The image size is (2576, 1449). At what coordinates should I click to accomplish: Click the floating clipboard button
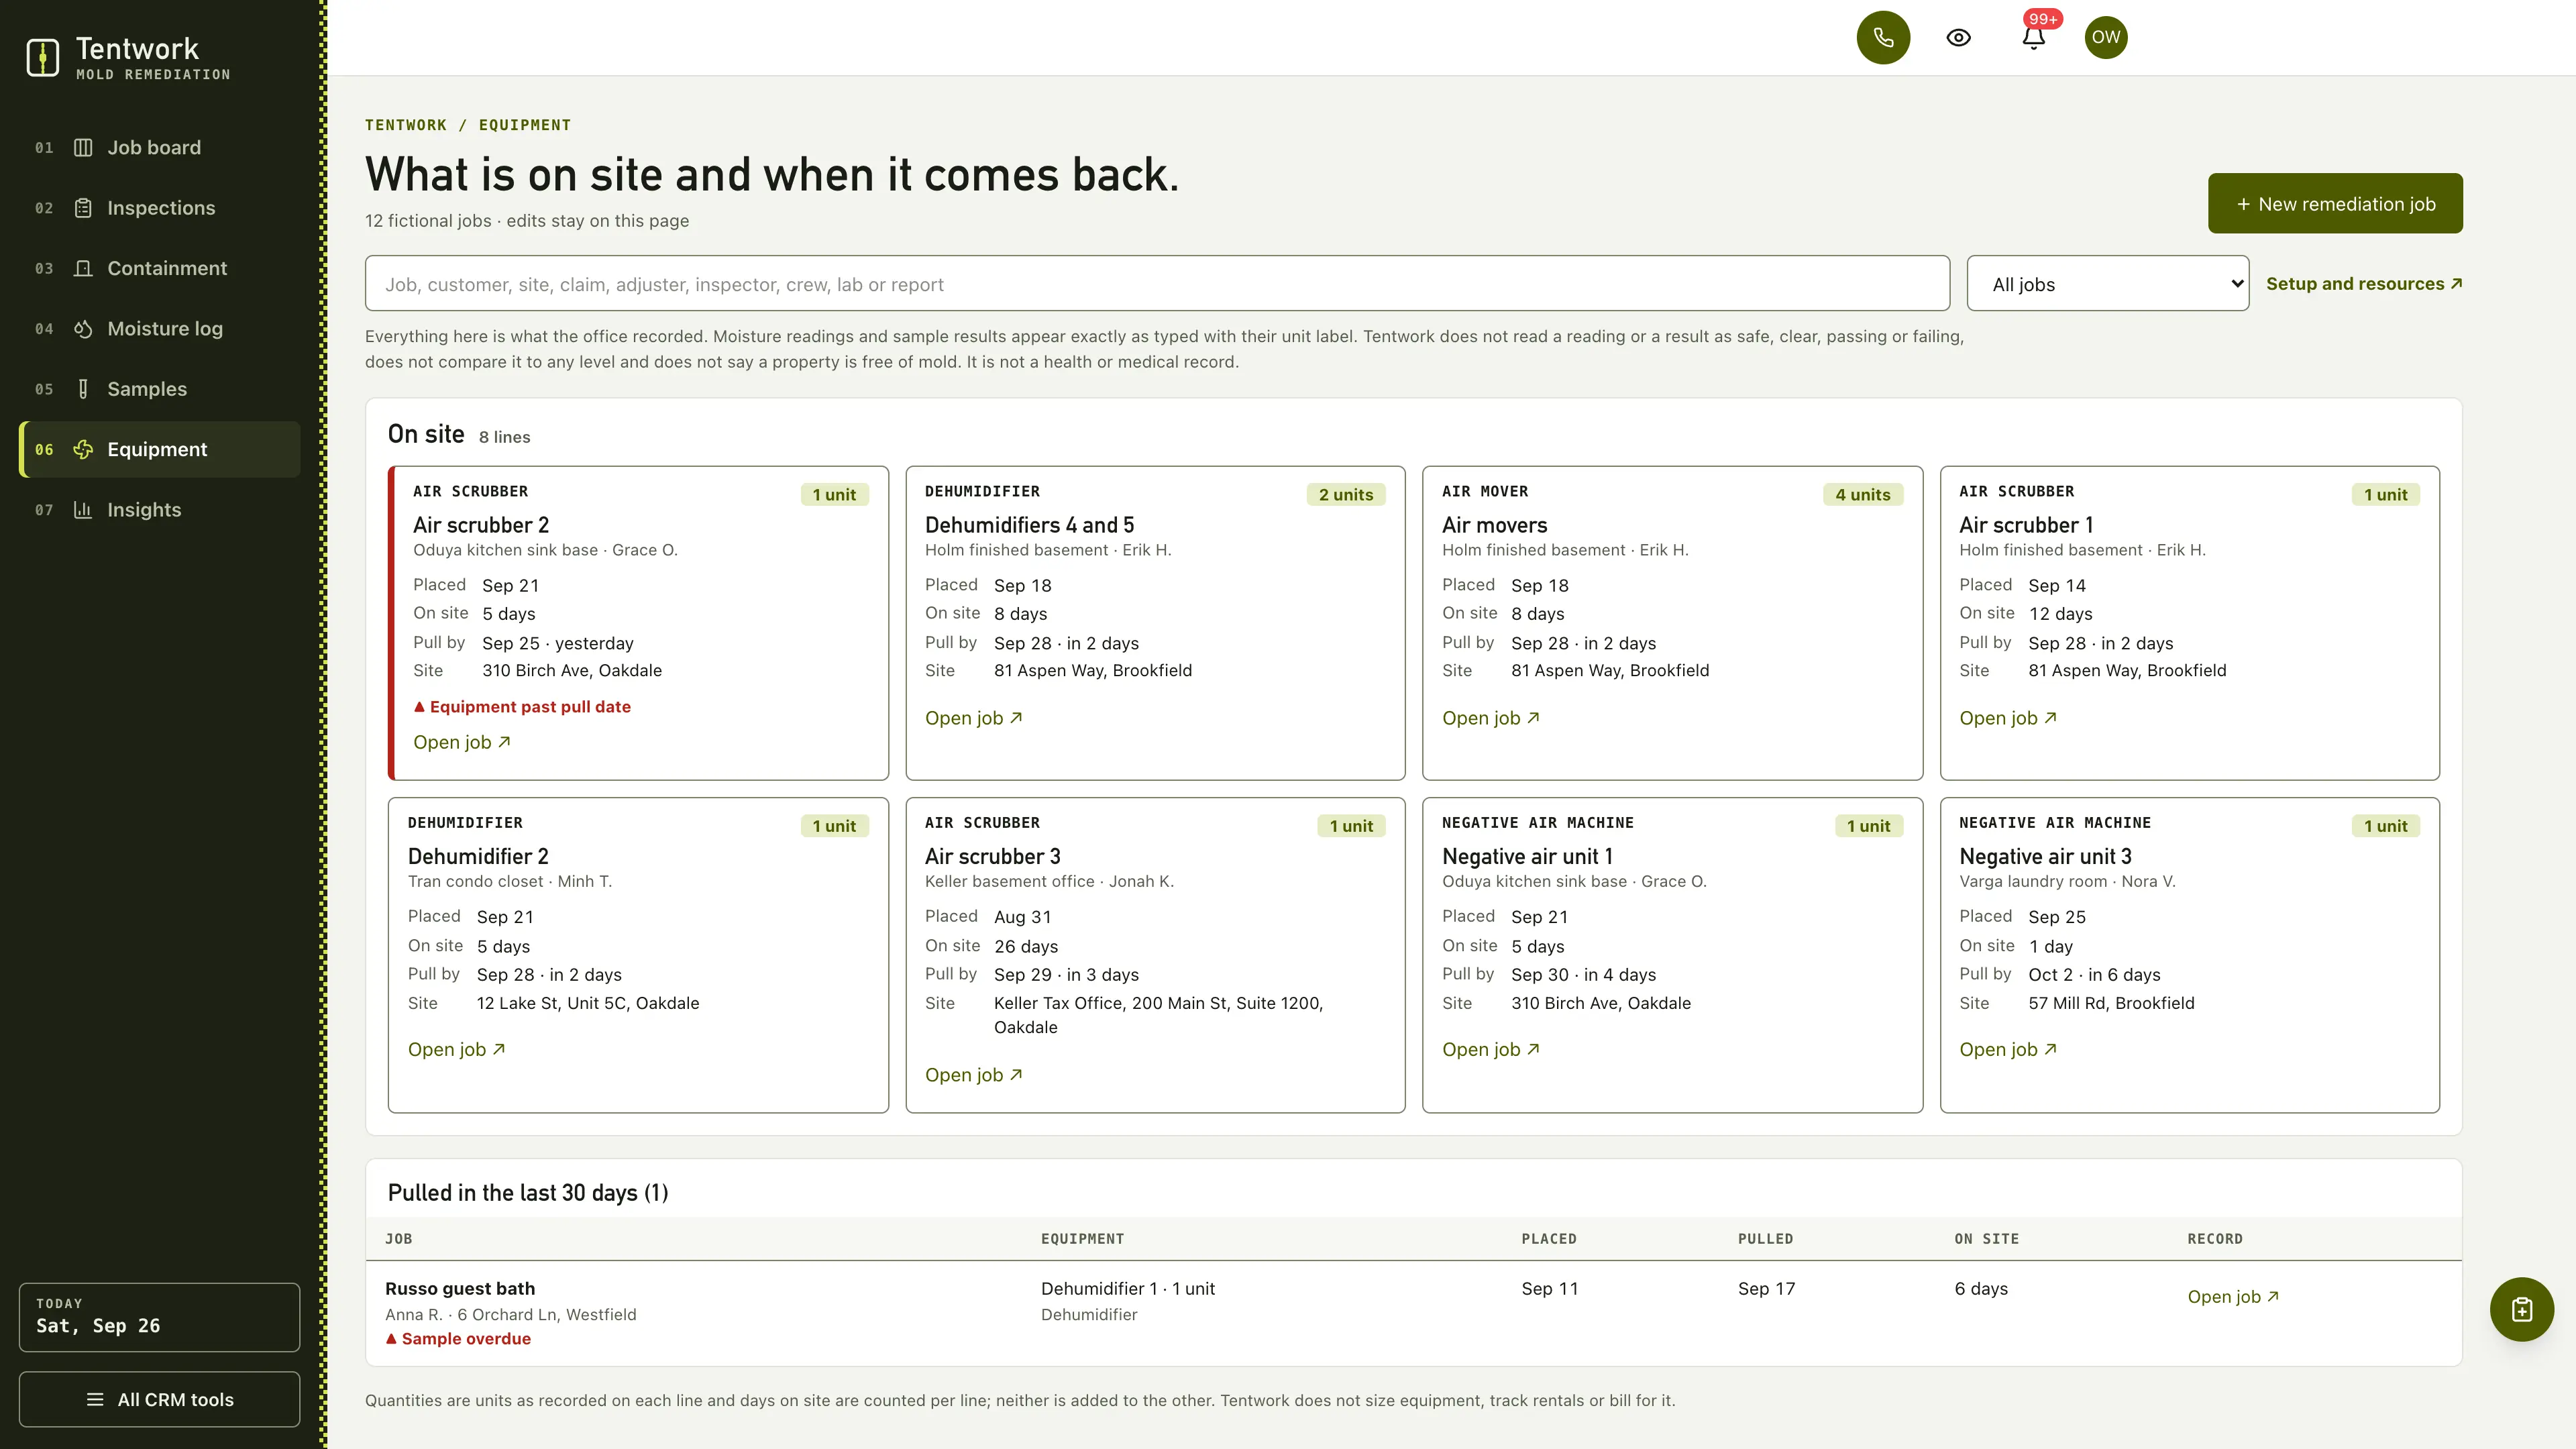(x=2521, y=1309)
